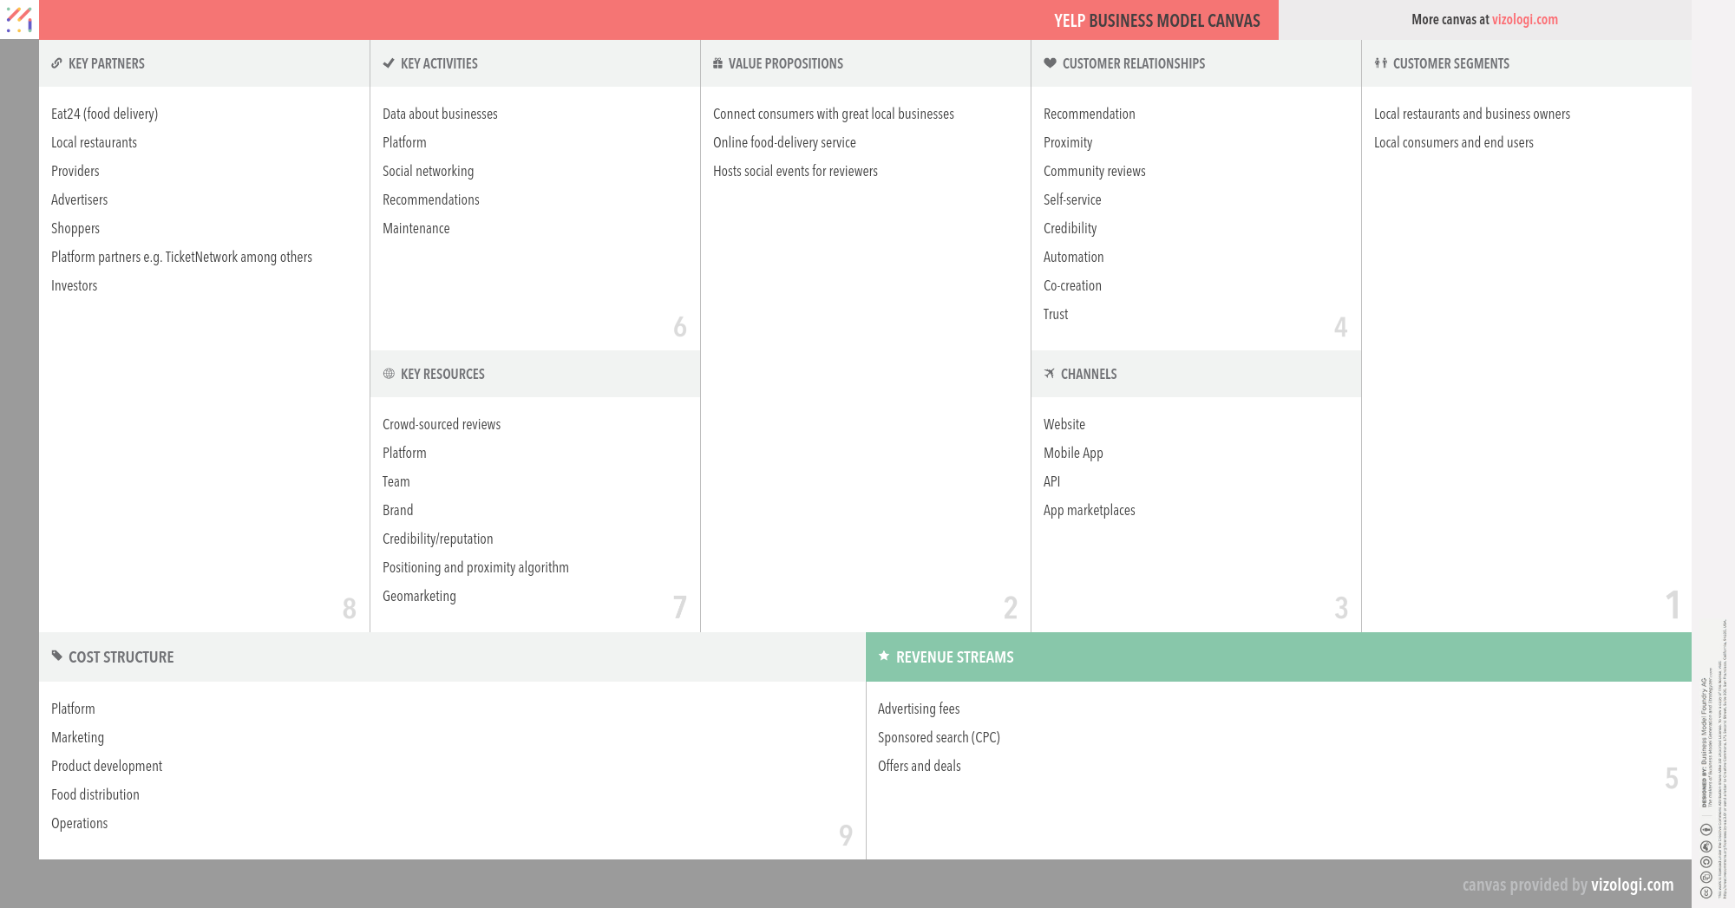Viewport: 1735px width, 908px height.
Task: Click 'Sponsored search (CPC)' revenue entry
Action: click(x=939, y=737)
